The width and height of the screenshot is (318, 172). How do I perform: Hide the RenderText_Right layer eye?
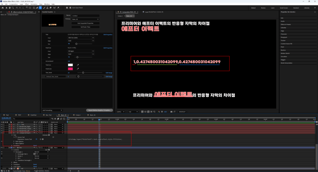2,127
